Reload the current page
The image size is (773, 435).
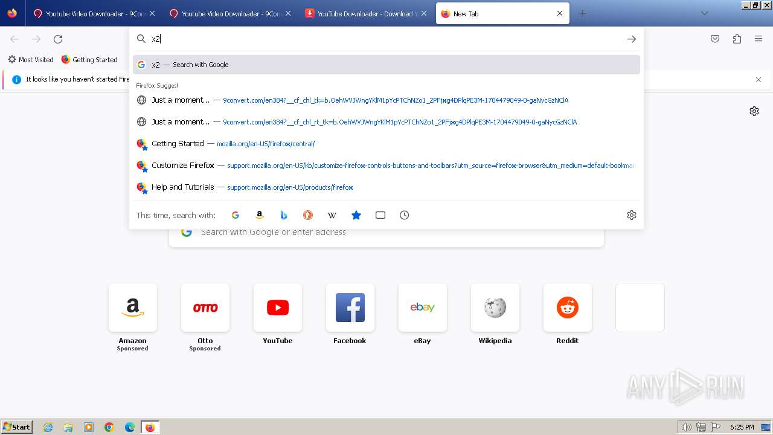tap(58, 39)
